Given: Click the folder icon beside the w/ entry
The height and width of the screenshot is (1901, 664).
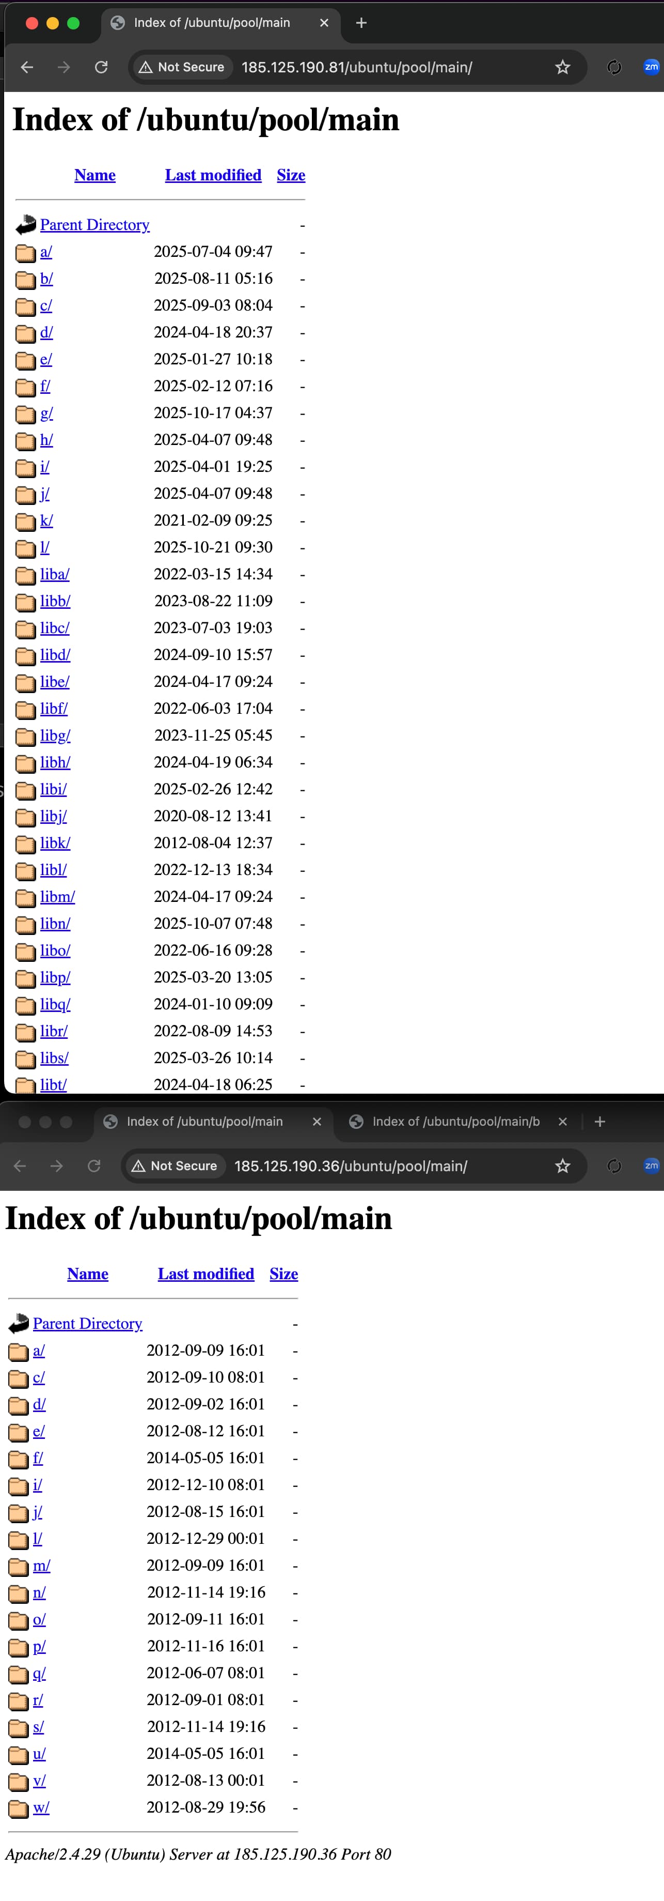Looking at the screenshot, I should pos(19,1808).
